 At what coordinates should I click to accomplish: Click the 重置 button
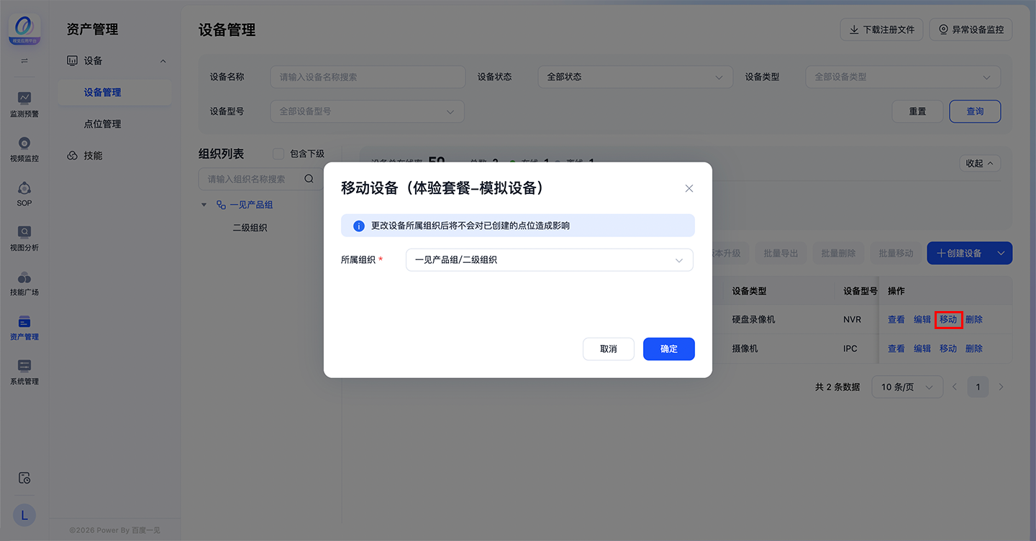click(x=917, y=111)
